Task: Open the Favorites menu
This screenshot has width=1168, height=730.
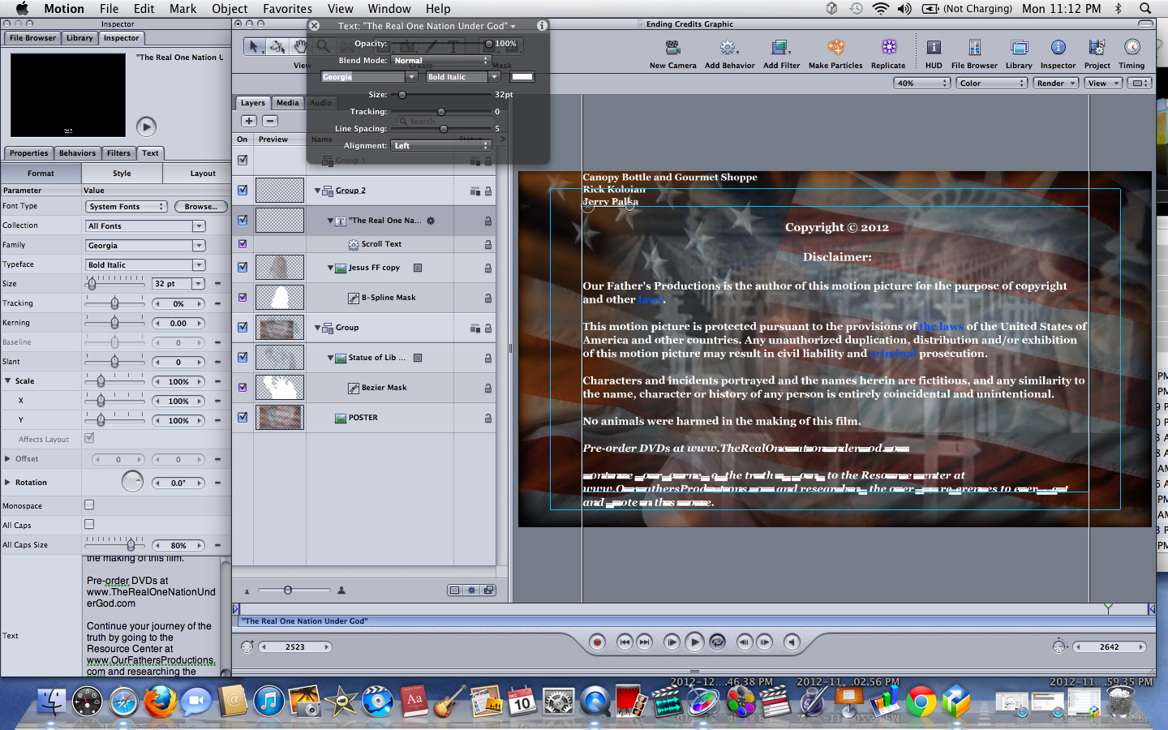Action: 287,8
